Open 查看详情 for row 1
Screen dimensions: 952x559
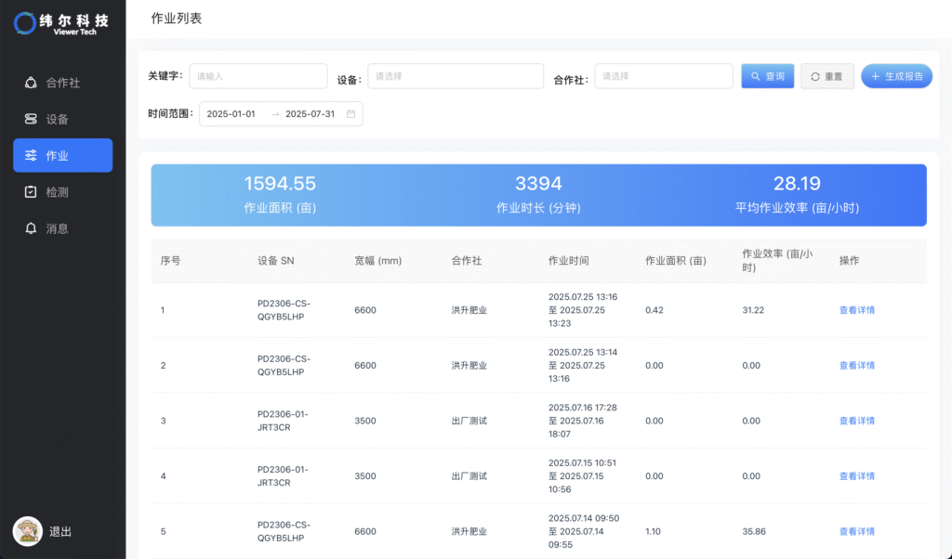856,310
